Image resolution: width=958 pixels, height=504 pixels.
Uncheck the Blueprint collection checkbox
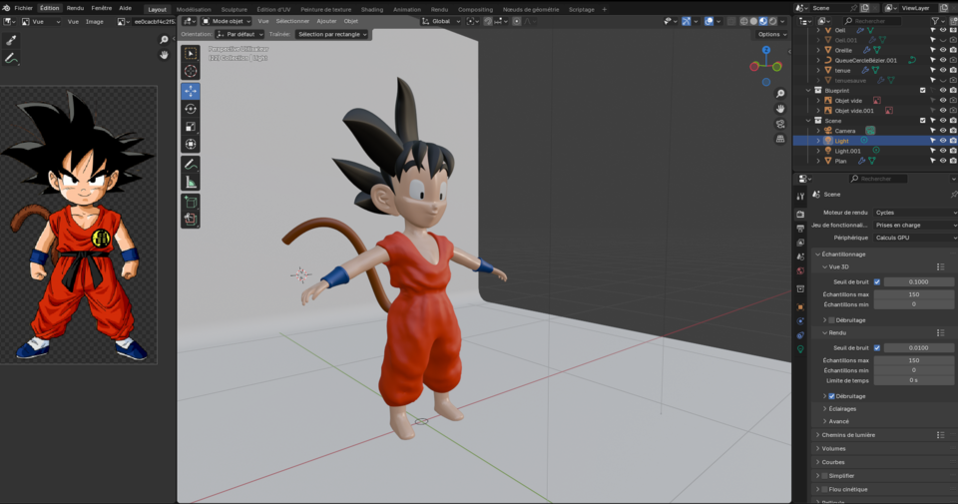pyautogui.click(x=923, y=90)
